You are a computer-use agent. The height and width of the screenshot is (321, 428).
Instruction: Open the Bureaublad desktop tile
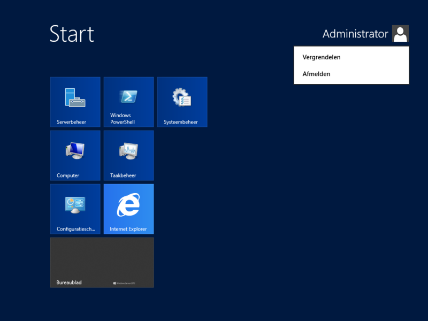[x=102, y=262]
